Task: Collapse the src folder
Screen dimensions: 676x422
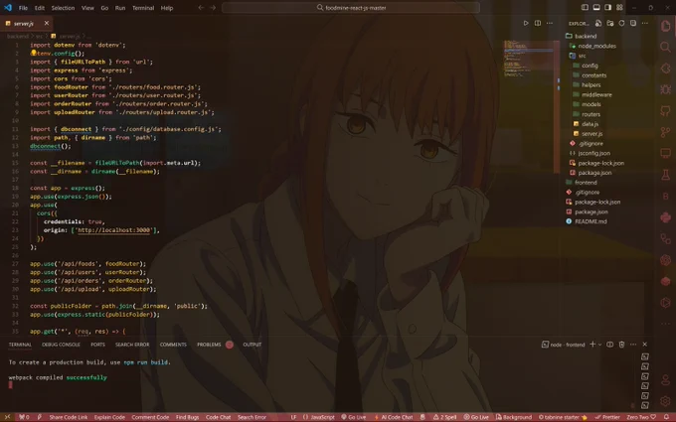Action: (x=582, y=56)
